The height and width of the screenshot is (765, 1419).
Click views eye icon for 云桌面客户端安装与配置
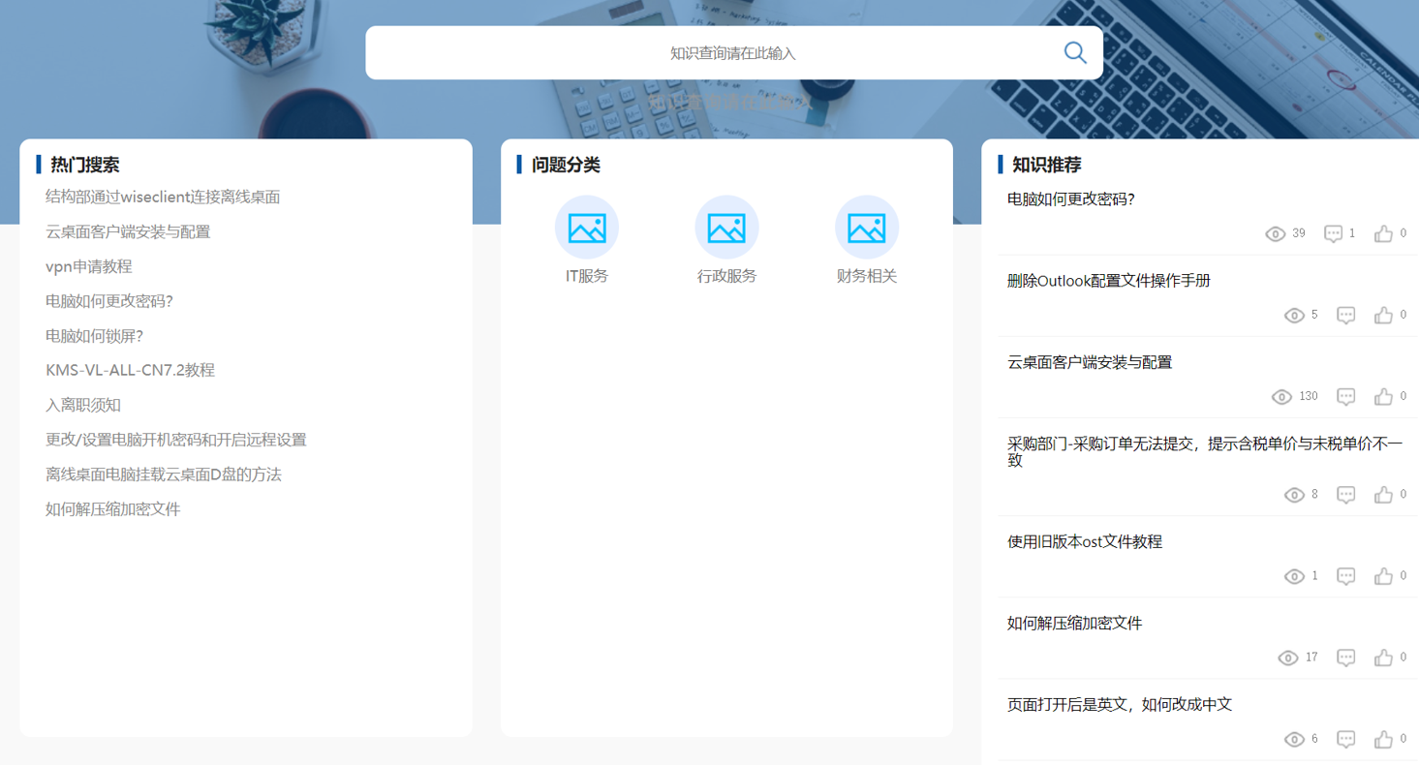tap(1281, 397)
